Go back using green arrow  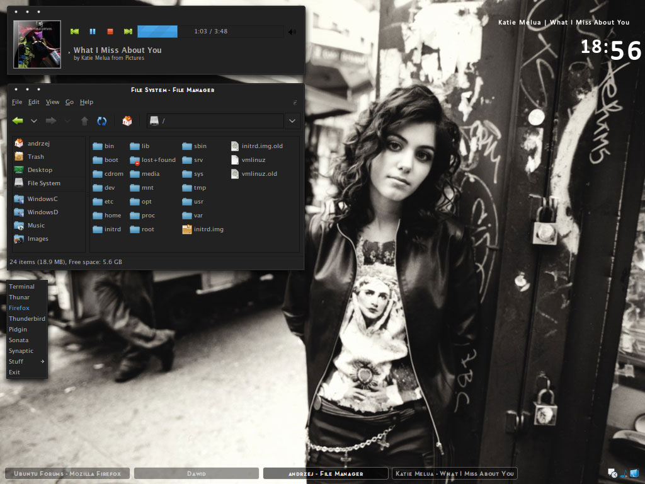(18, 121)
